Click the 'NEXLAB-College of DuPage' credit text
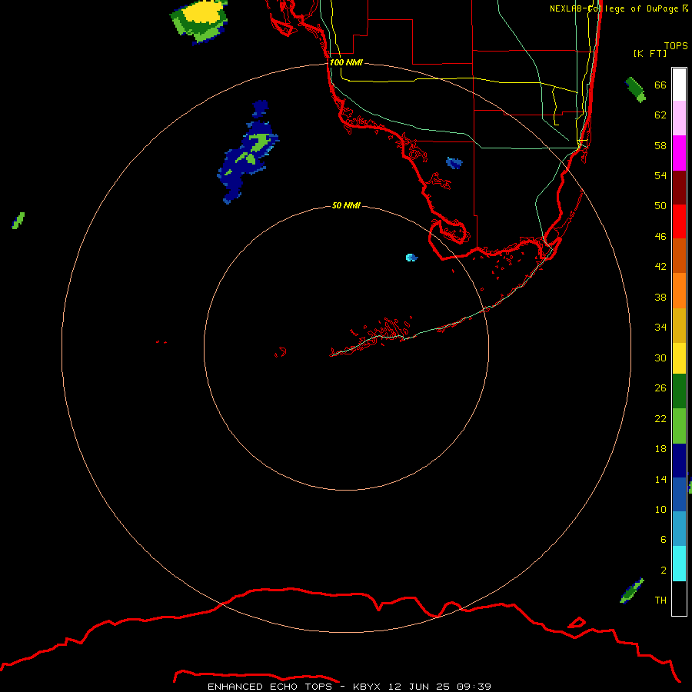This screenshot has width=692, height=692. pos(614,8)
